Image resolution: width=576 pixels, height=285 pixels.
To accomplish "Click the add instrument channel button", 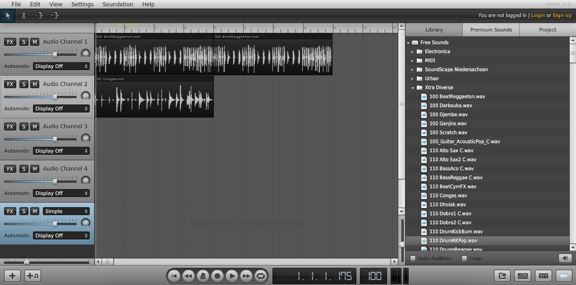I will (33, 276).
